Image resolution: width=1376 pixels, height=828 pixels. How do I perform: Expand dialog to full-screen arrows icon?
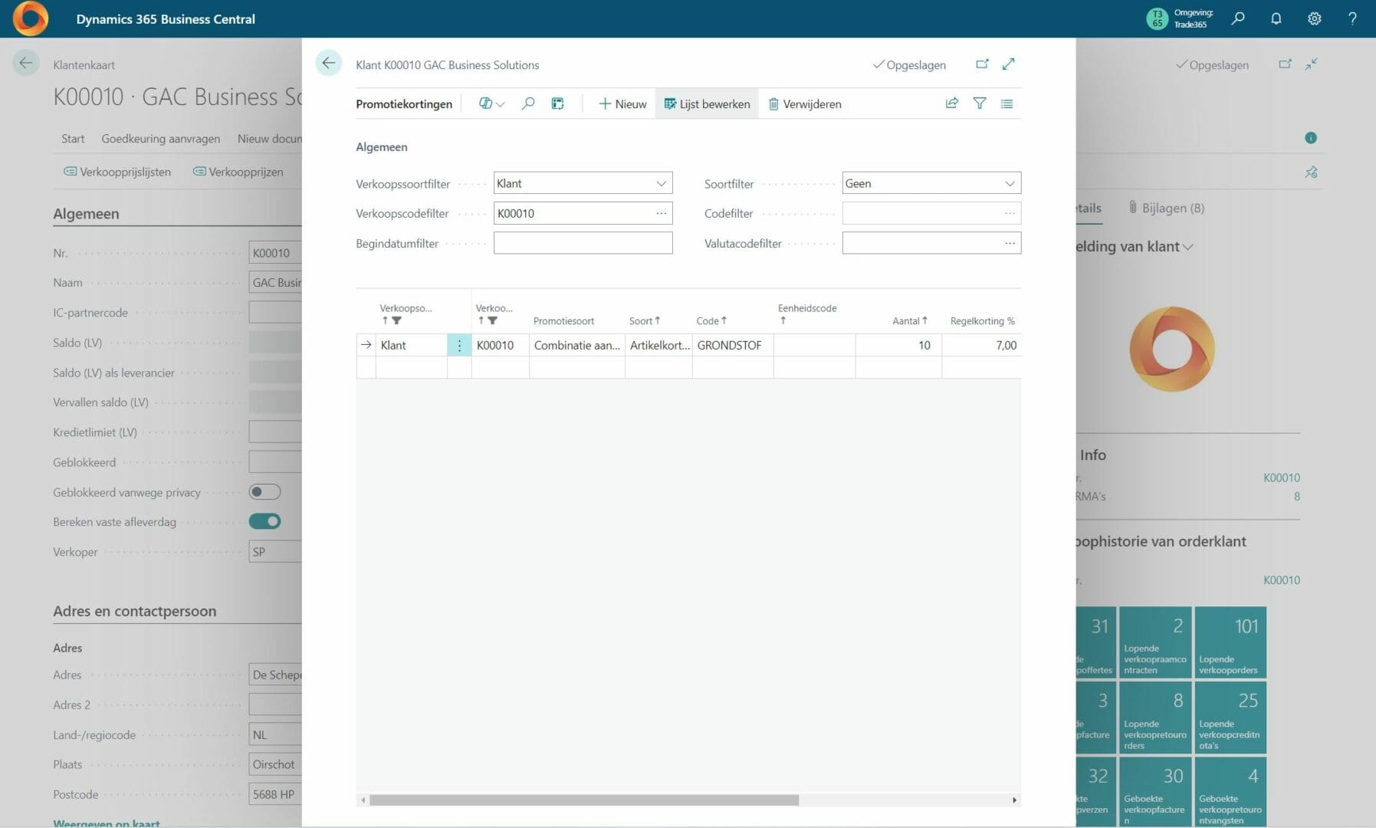pyautogui.click(x=1008, y=64)
